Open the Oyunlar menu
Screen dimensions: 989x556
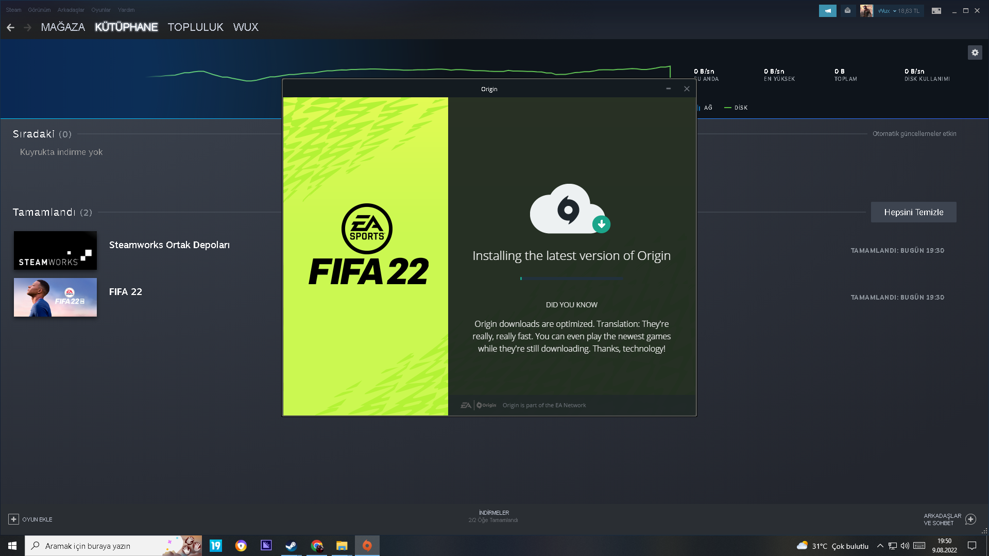pos(101,10)
